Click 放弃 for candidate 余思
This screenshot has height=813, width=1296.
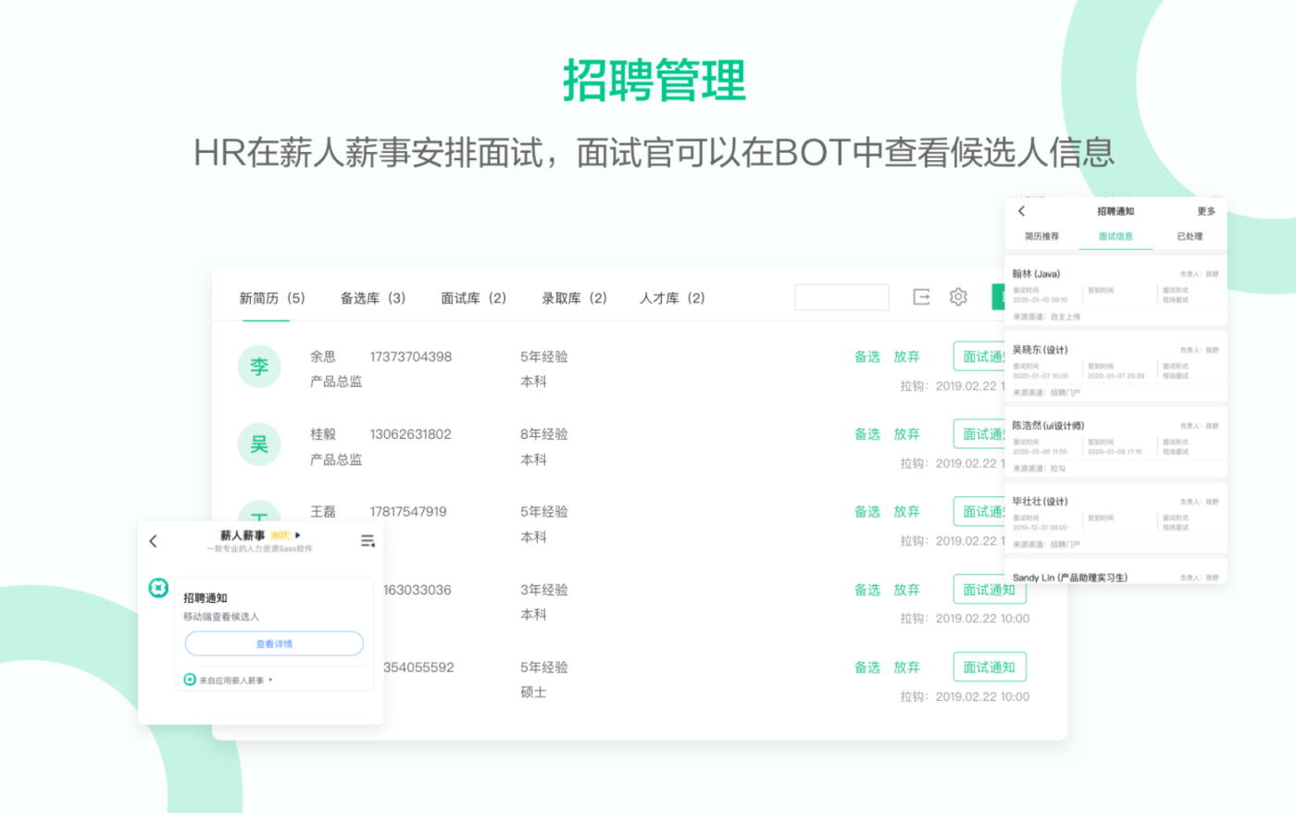pyautogui.click(x=906, y=356)
